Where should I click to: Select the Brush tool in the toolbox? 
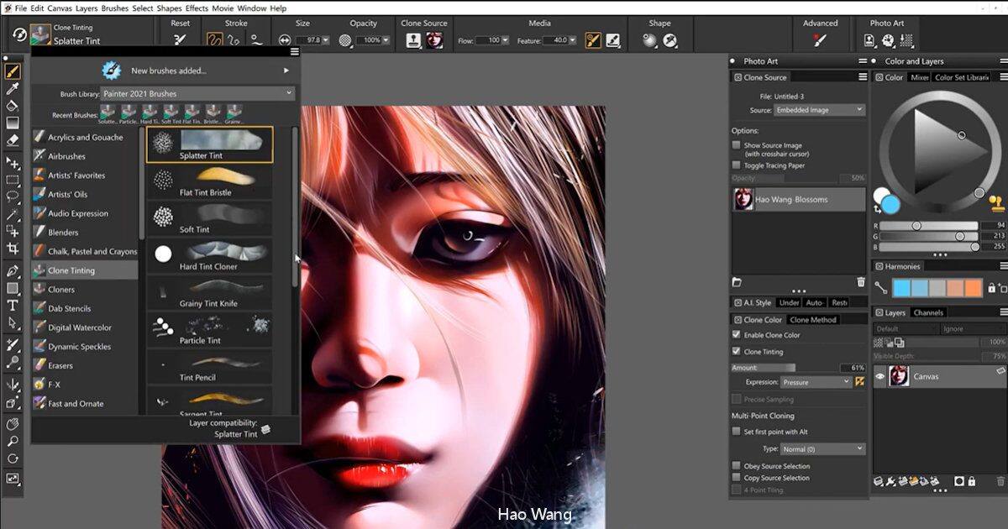[13, 72]
